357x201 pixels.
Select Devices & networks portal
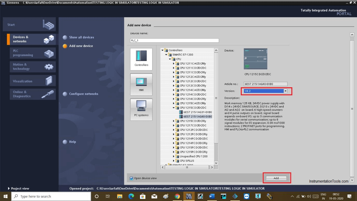pyautogui.click(x=31, y=39)
